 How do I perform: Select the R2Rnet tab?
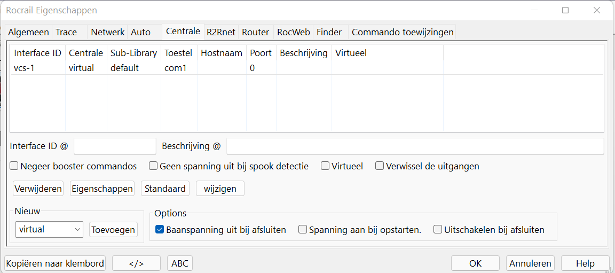tap(221, 32)
